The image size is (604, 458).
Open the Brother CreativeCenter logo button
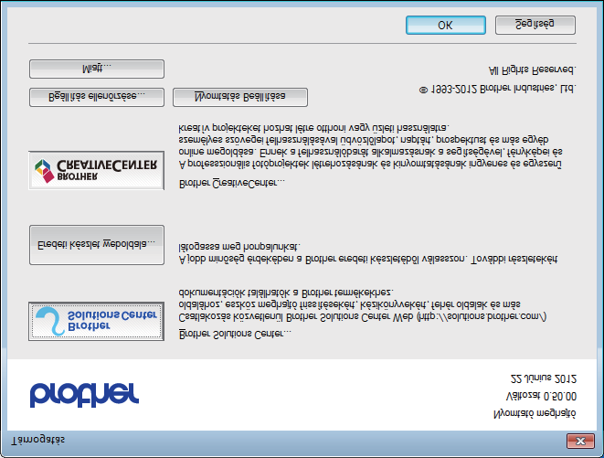tap(96, 170)
